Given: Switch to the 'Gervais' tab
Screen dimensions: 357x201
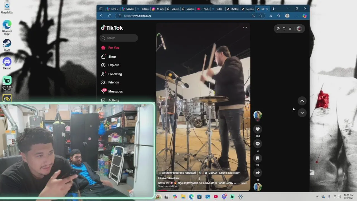Looking at the screenshot, I should point(127,9).
